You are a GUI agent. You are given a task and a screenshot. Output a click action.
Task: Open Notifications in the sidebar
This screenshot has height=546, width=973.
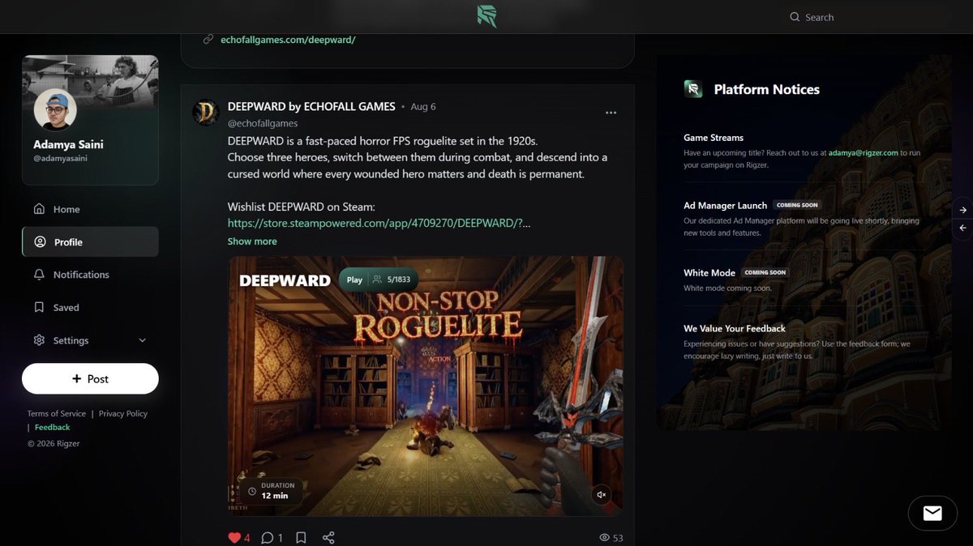coord(90,275)
